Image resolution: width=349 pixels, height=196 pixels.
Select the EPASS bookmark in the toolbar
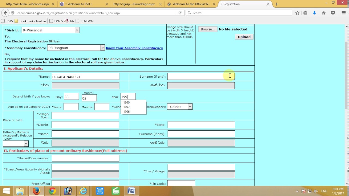(x=56, y=21)
